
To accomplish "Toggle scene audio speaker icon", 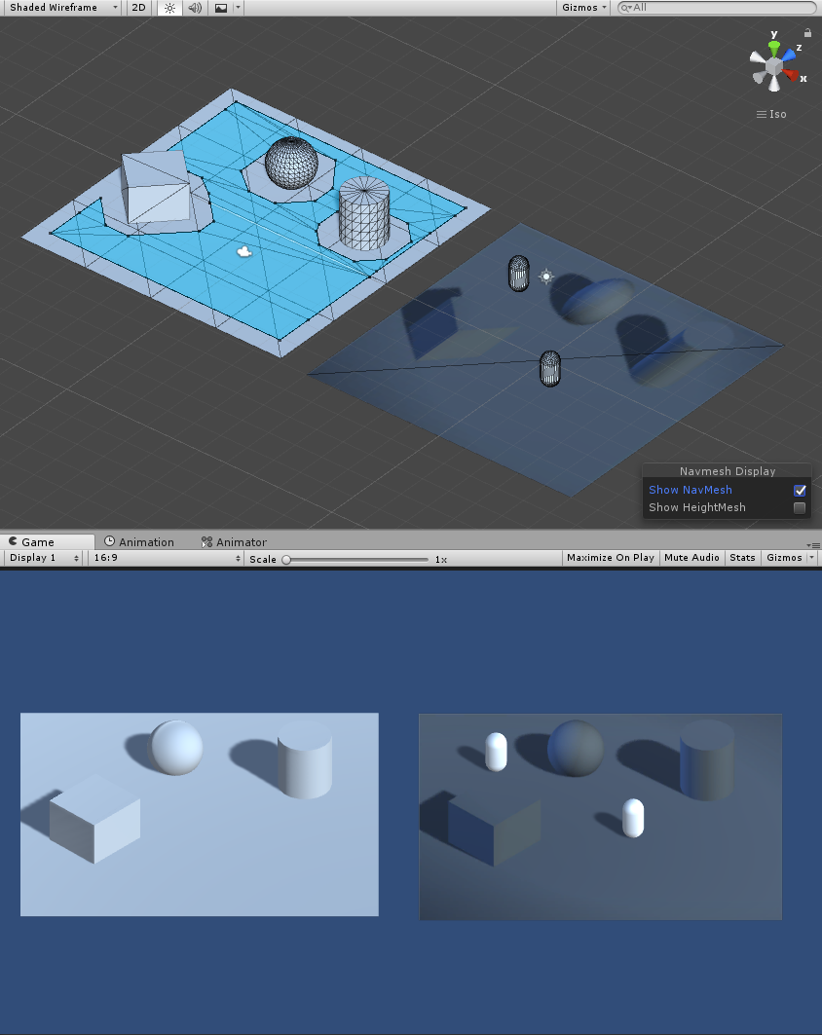I will [x=195, y=8].
